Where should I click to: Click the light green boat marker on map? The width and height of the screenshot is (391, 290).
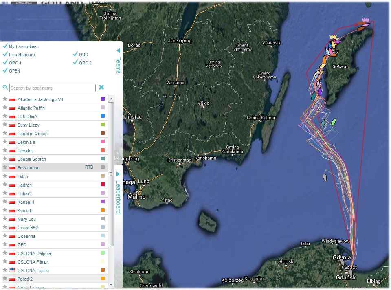pos(334,121)
